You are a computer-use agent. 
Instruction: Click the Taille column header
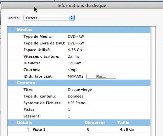tap(123, 122)
